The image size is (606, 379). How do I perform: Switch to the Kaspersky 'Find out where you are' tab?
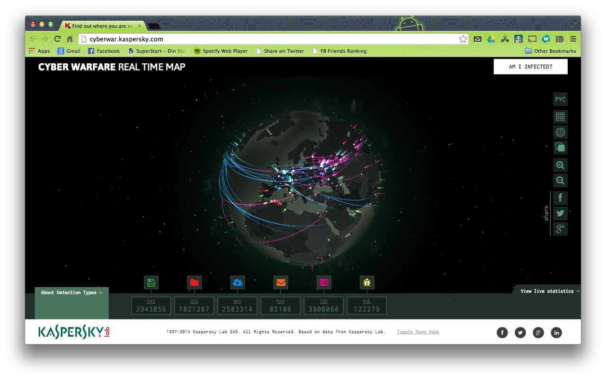(x=102, y=26)
